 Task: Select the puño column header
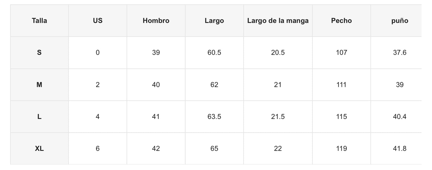(399, 21)
